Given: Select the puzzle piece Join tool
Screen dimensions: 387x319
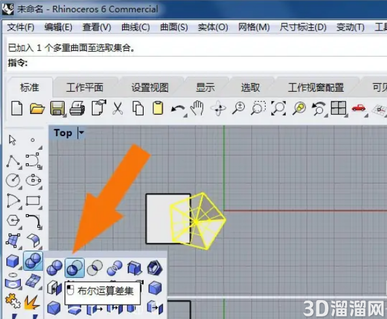Looking at the screenshot, I should click(13, 301).
